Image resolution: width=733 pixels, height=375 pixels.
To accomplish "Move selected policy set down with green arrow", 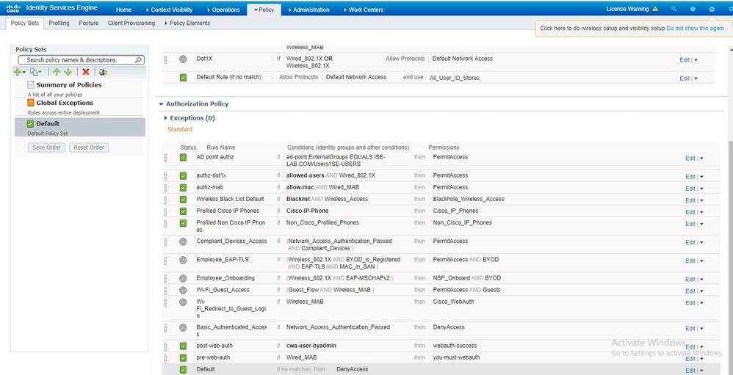I will (68, 72).
